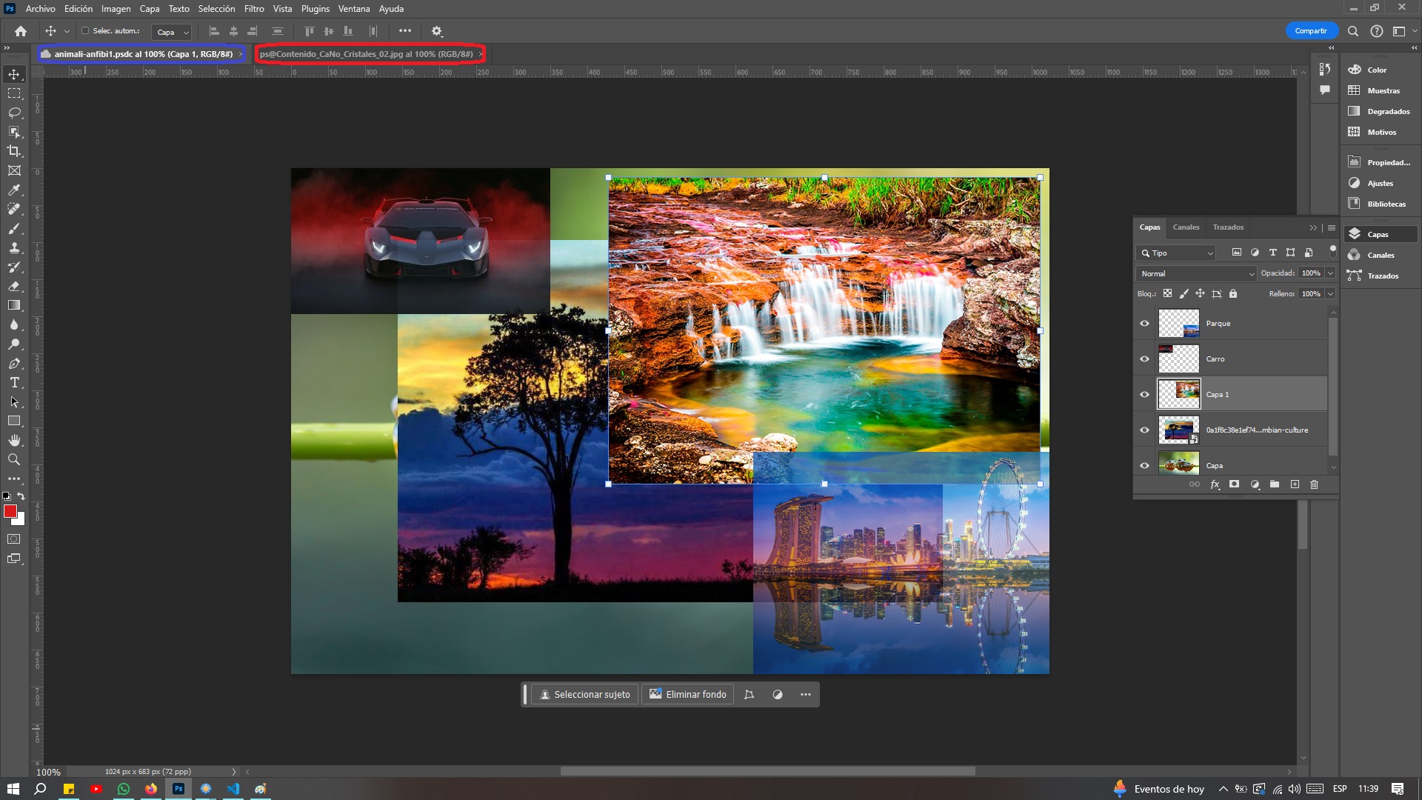Screen dimensions: 1422x800
Task: Open the Opacidad value dropdown arrow
Action: [x=1331, y=273]
